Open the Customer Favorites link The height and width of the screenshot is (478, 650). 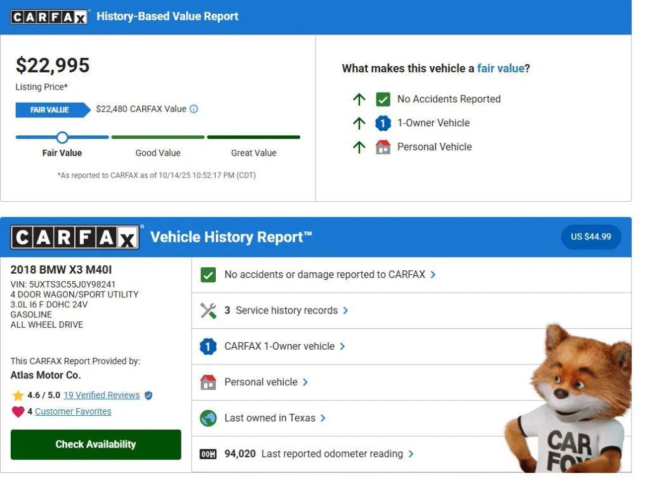click(73, 411)
